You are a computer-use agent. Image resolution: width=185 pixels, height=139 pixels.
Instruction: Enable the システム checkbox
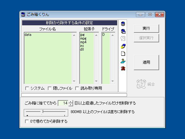[27, 88]
